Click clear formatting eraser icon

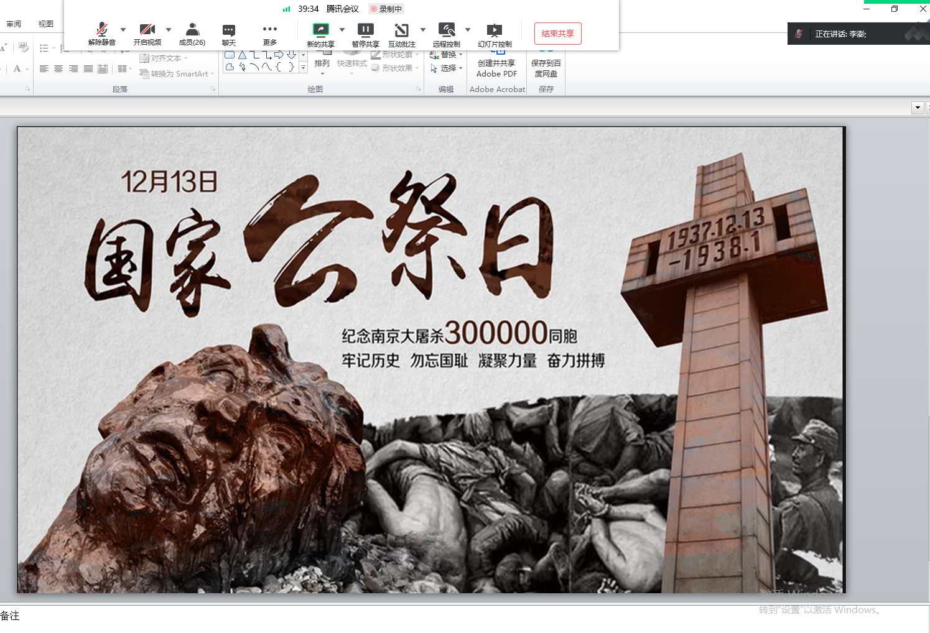click(24, 47)
